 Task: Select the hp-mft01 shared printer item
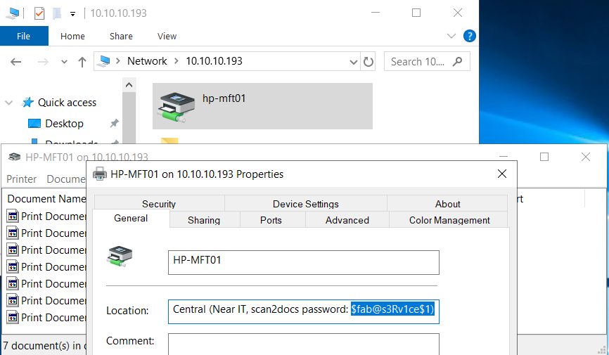tap(262, 106)
